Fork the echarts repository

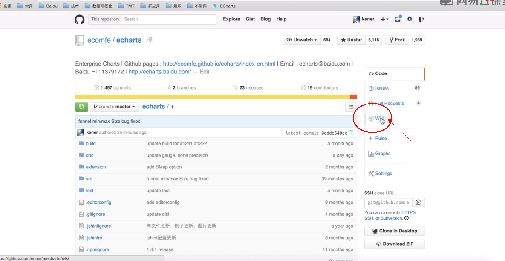pos(397,40)
